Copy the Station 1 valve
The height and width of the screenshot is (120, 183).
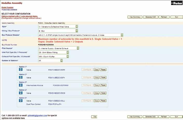tap(97, 70)
